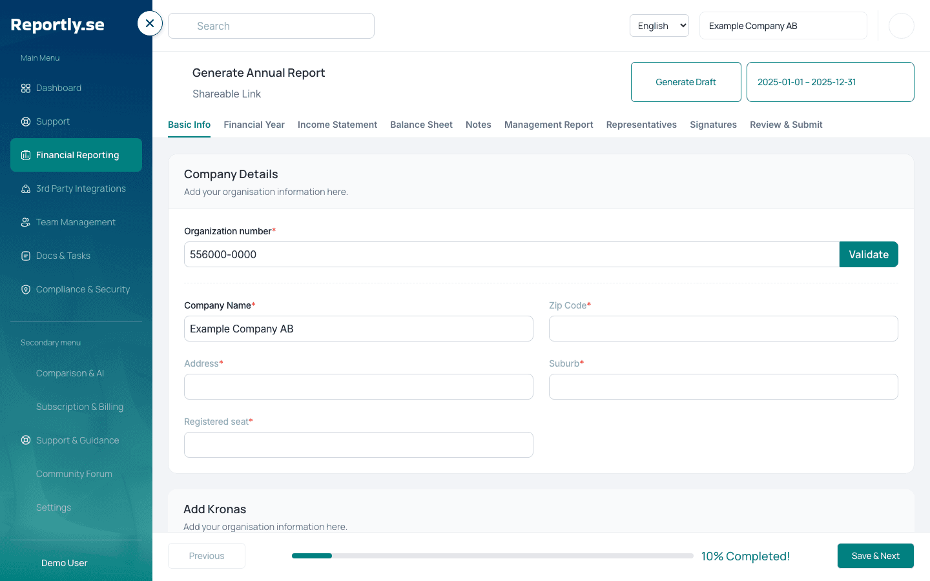Open the Example Company AB selector
Screen dimensions: 930x581
(x=783, y=26)
